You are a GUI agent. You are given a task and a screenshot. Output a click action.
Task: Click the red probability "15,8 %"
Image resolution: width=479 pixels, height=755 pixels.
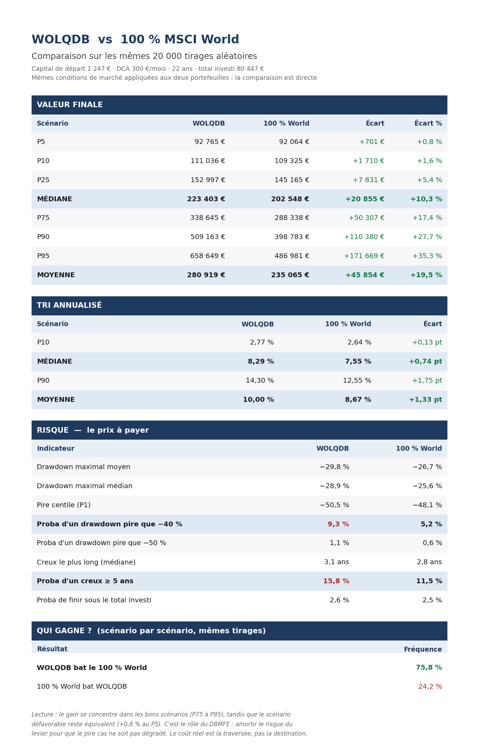pos(336,581)
